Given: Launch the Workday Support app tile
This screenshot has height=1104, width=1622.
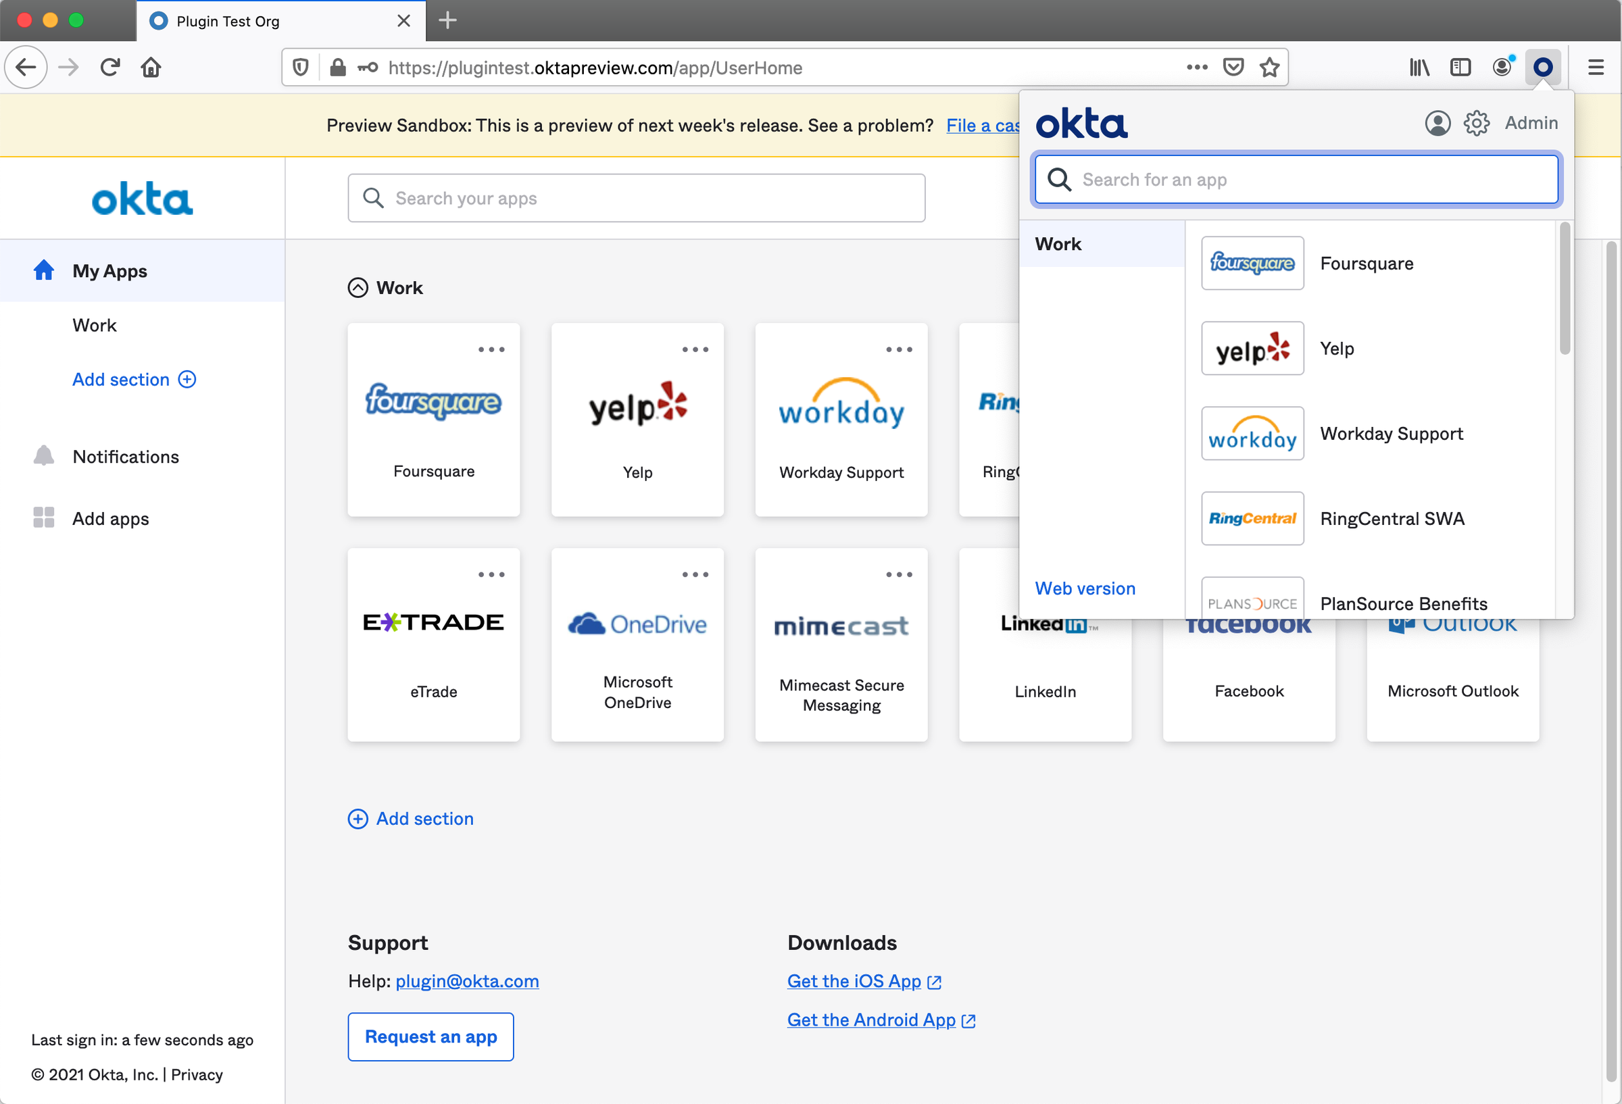Looking at the screenshot, I should click(x=841, y=420).
